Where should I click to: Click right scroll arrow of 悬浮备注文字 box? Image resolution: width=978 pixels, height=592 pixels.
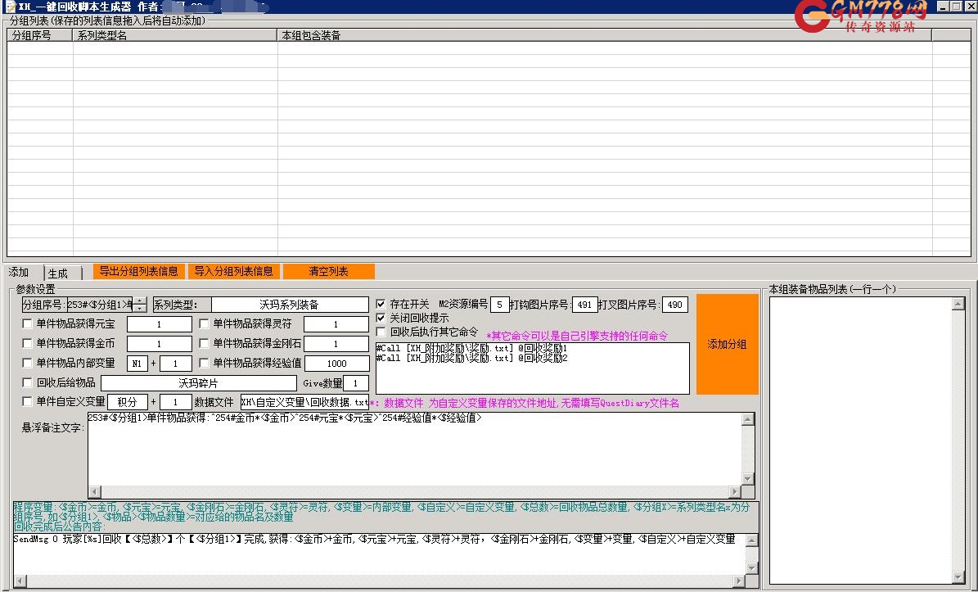735,492
